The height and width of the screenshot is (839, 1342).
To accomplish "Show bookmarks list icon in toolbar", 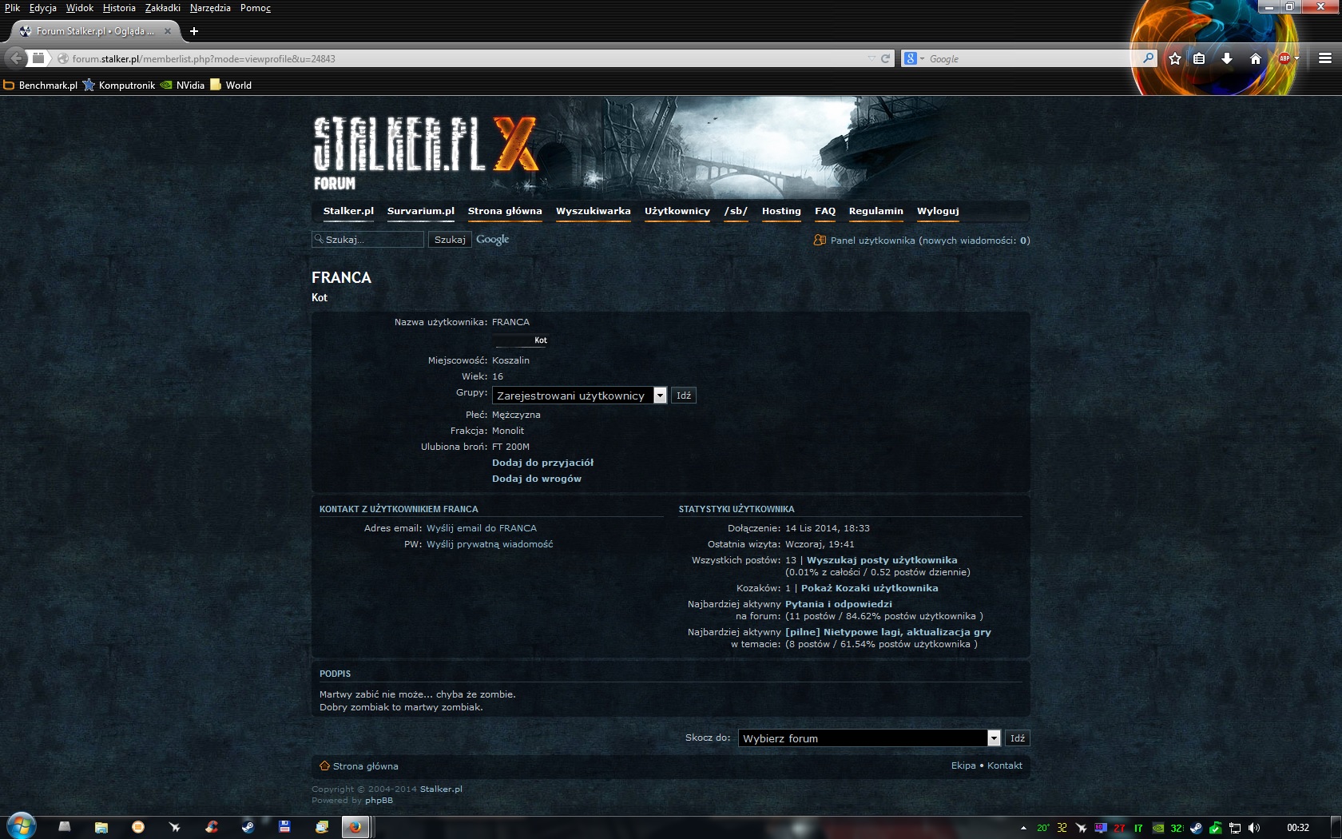I will coord(1199,58).
